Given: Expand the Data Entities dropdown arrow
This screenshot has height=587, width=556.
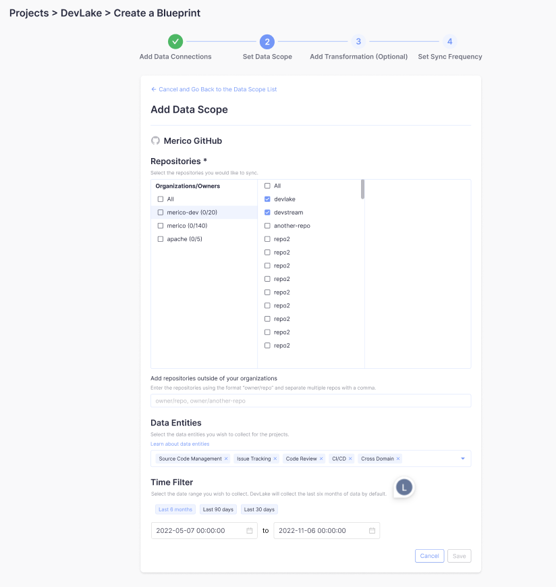Looking at the screenshot, I should [462, 459].
